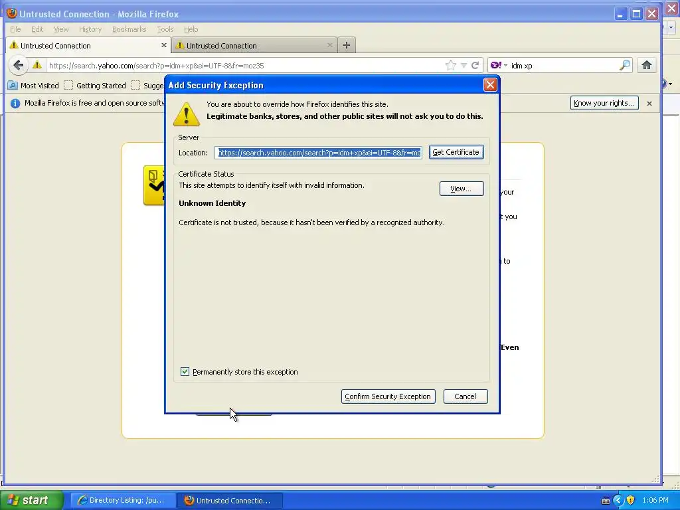The height and width of the screenshot is (510, 680).
Task: Close the Add Security Exception dialog
Action: 490,85
